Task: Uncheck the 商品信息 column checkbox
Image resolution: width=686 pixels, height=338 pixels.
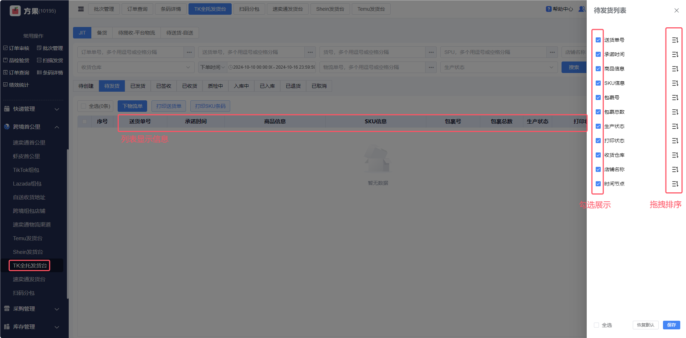Action: (x=598, y=69)
